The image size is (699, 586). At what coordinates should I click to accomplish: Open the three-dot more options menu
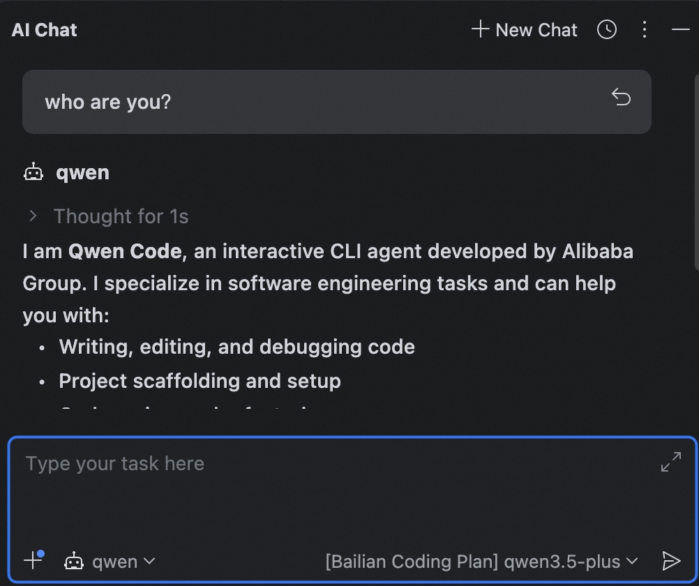[645, 29]
